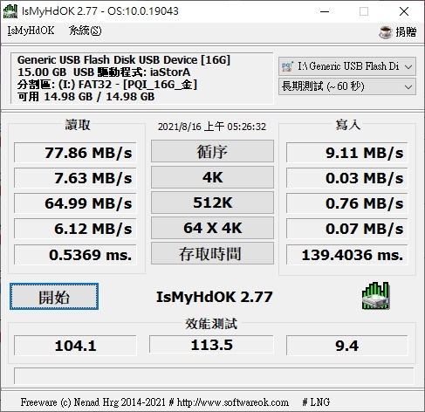
Task: Click the 104.1 read score field
Action: point(75,346)
